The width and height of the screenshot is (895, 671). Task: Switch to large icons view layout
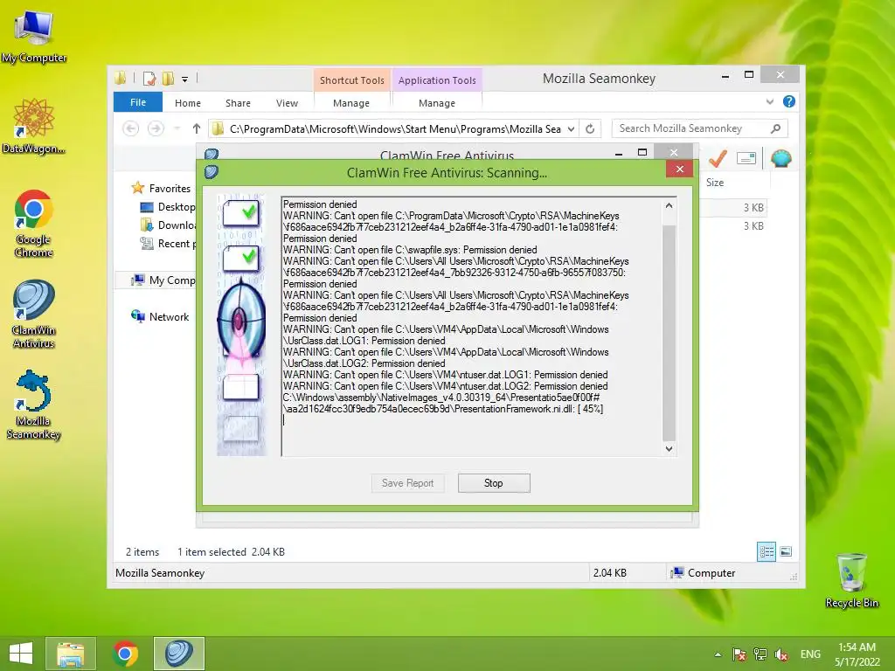click(786, 552)
